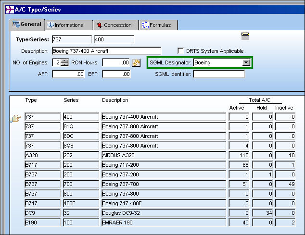Select the Boeing 737-700 description cell
305x235 pixels.
(x=164, y=184)
